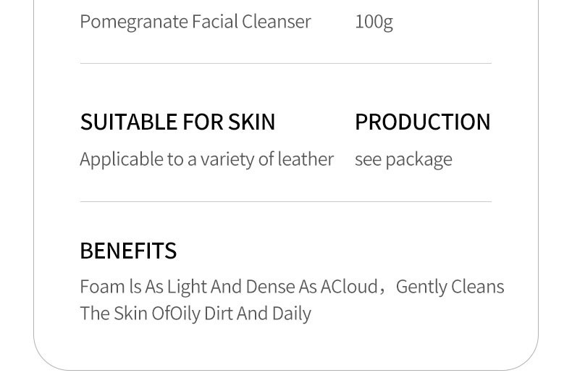Screen dimensions: 572x386
Task: Click the word 'leather'
Action: (306, 159)
